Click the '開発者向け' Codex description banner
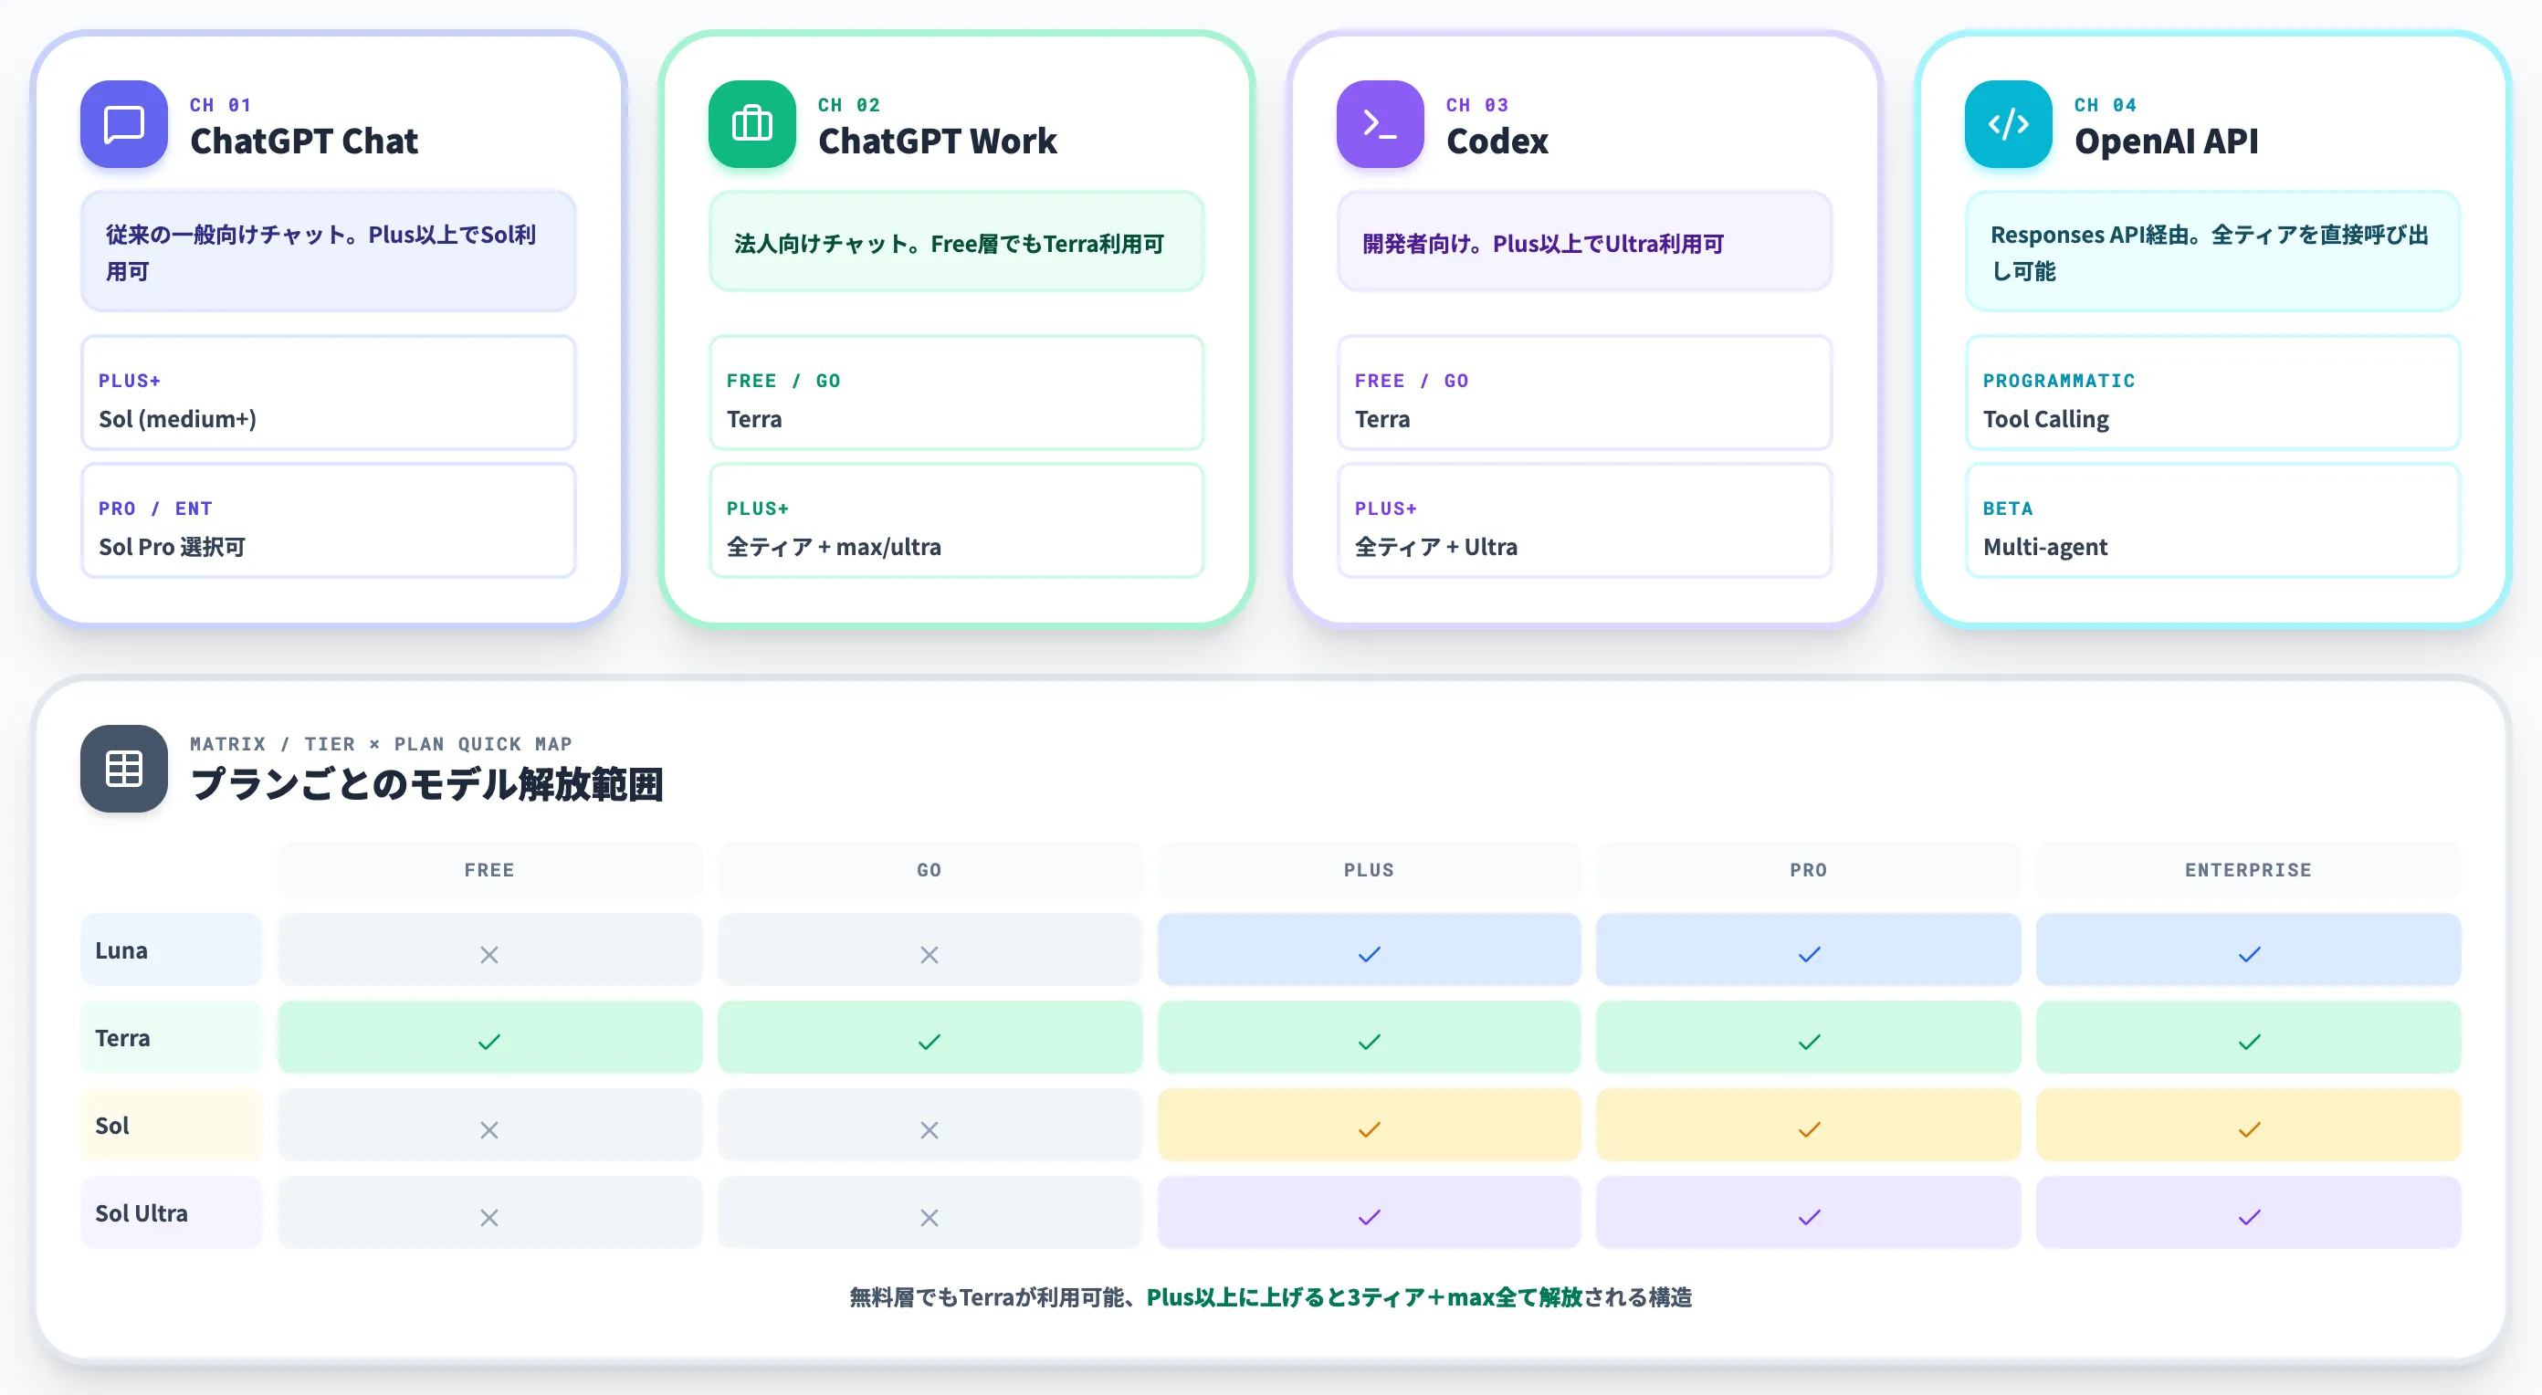 click(x=1585, y=242)
